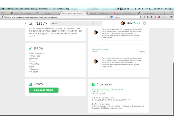The image size is (174, 123).
Task: Open the Firefox hamburger menu
Action: coord(171,17)
